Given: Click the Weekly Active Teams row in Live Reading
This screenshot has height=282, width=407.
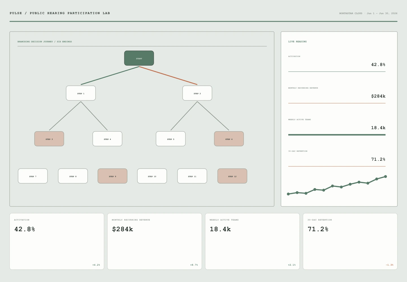Looking at the screenshot, I should pyautogui.click(x=337, y=127).
